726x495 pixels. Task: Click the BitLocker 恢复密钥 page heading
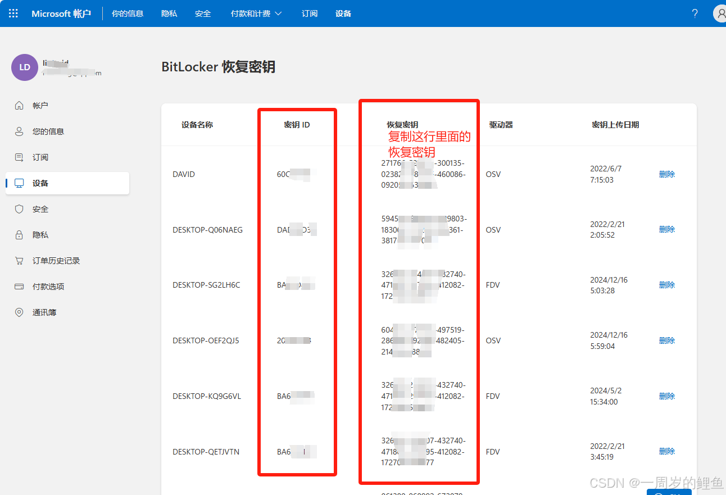point(219,67)
